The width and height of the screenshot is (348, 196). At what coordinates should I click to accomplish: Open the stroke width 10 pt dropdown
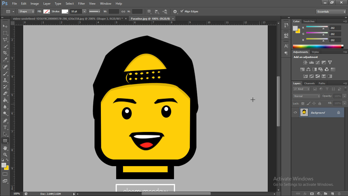(84, 11)
